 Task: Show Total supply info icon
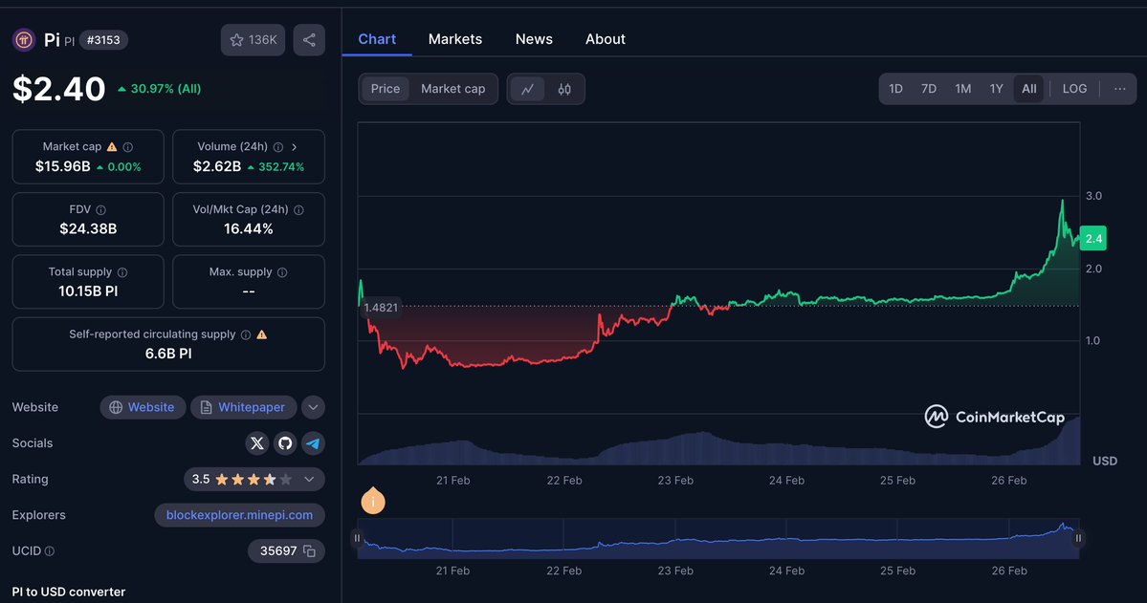coord(122,272)
